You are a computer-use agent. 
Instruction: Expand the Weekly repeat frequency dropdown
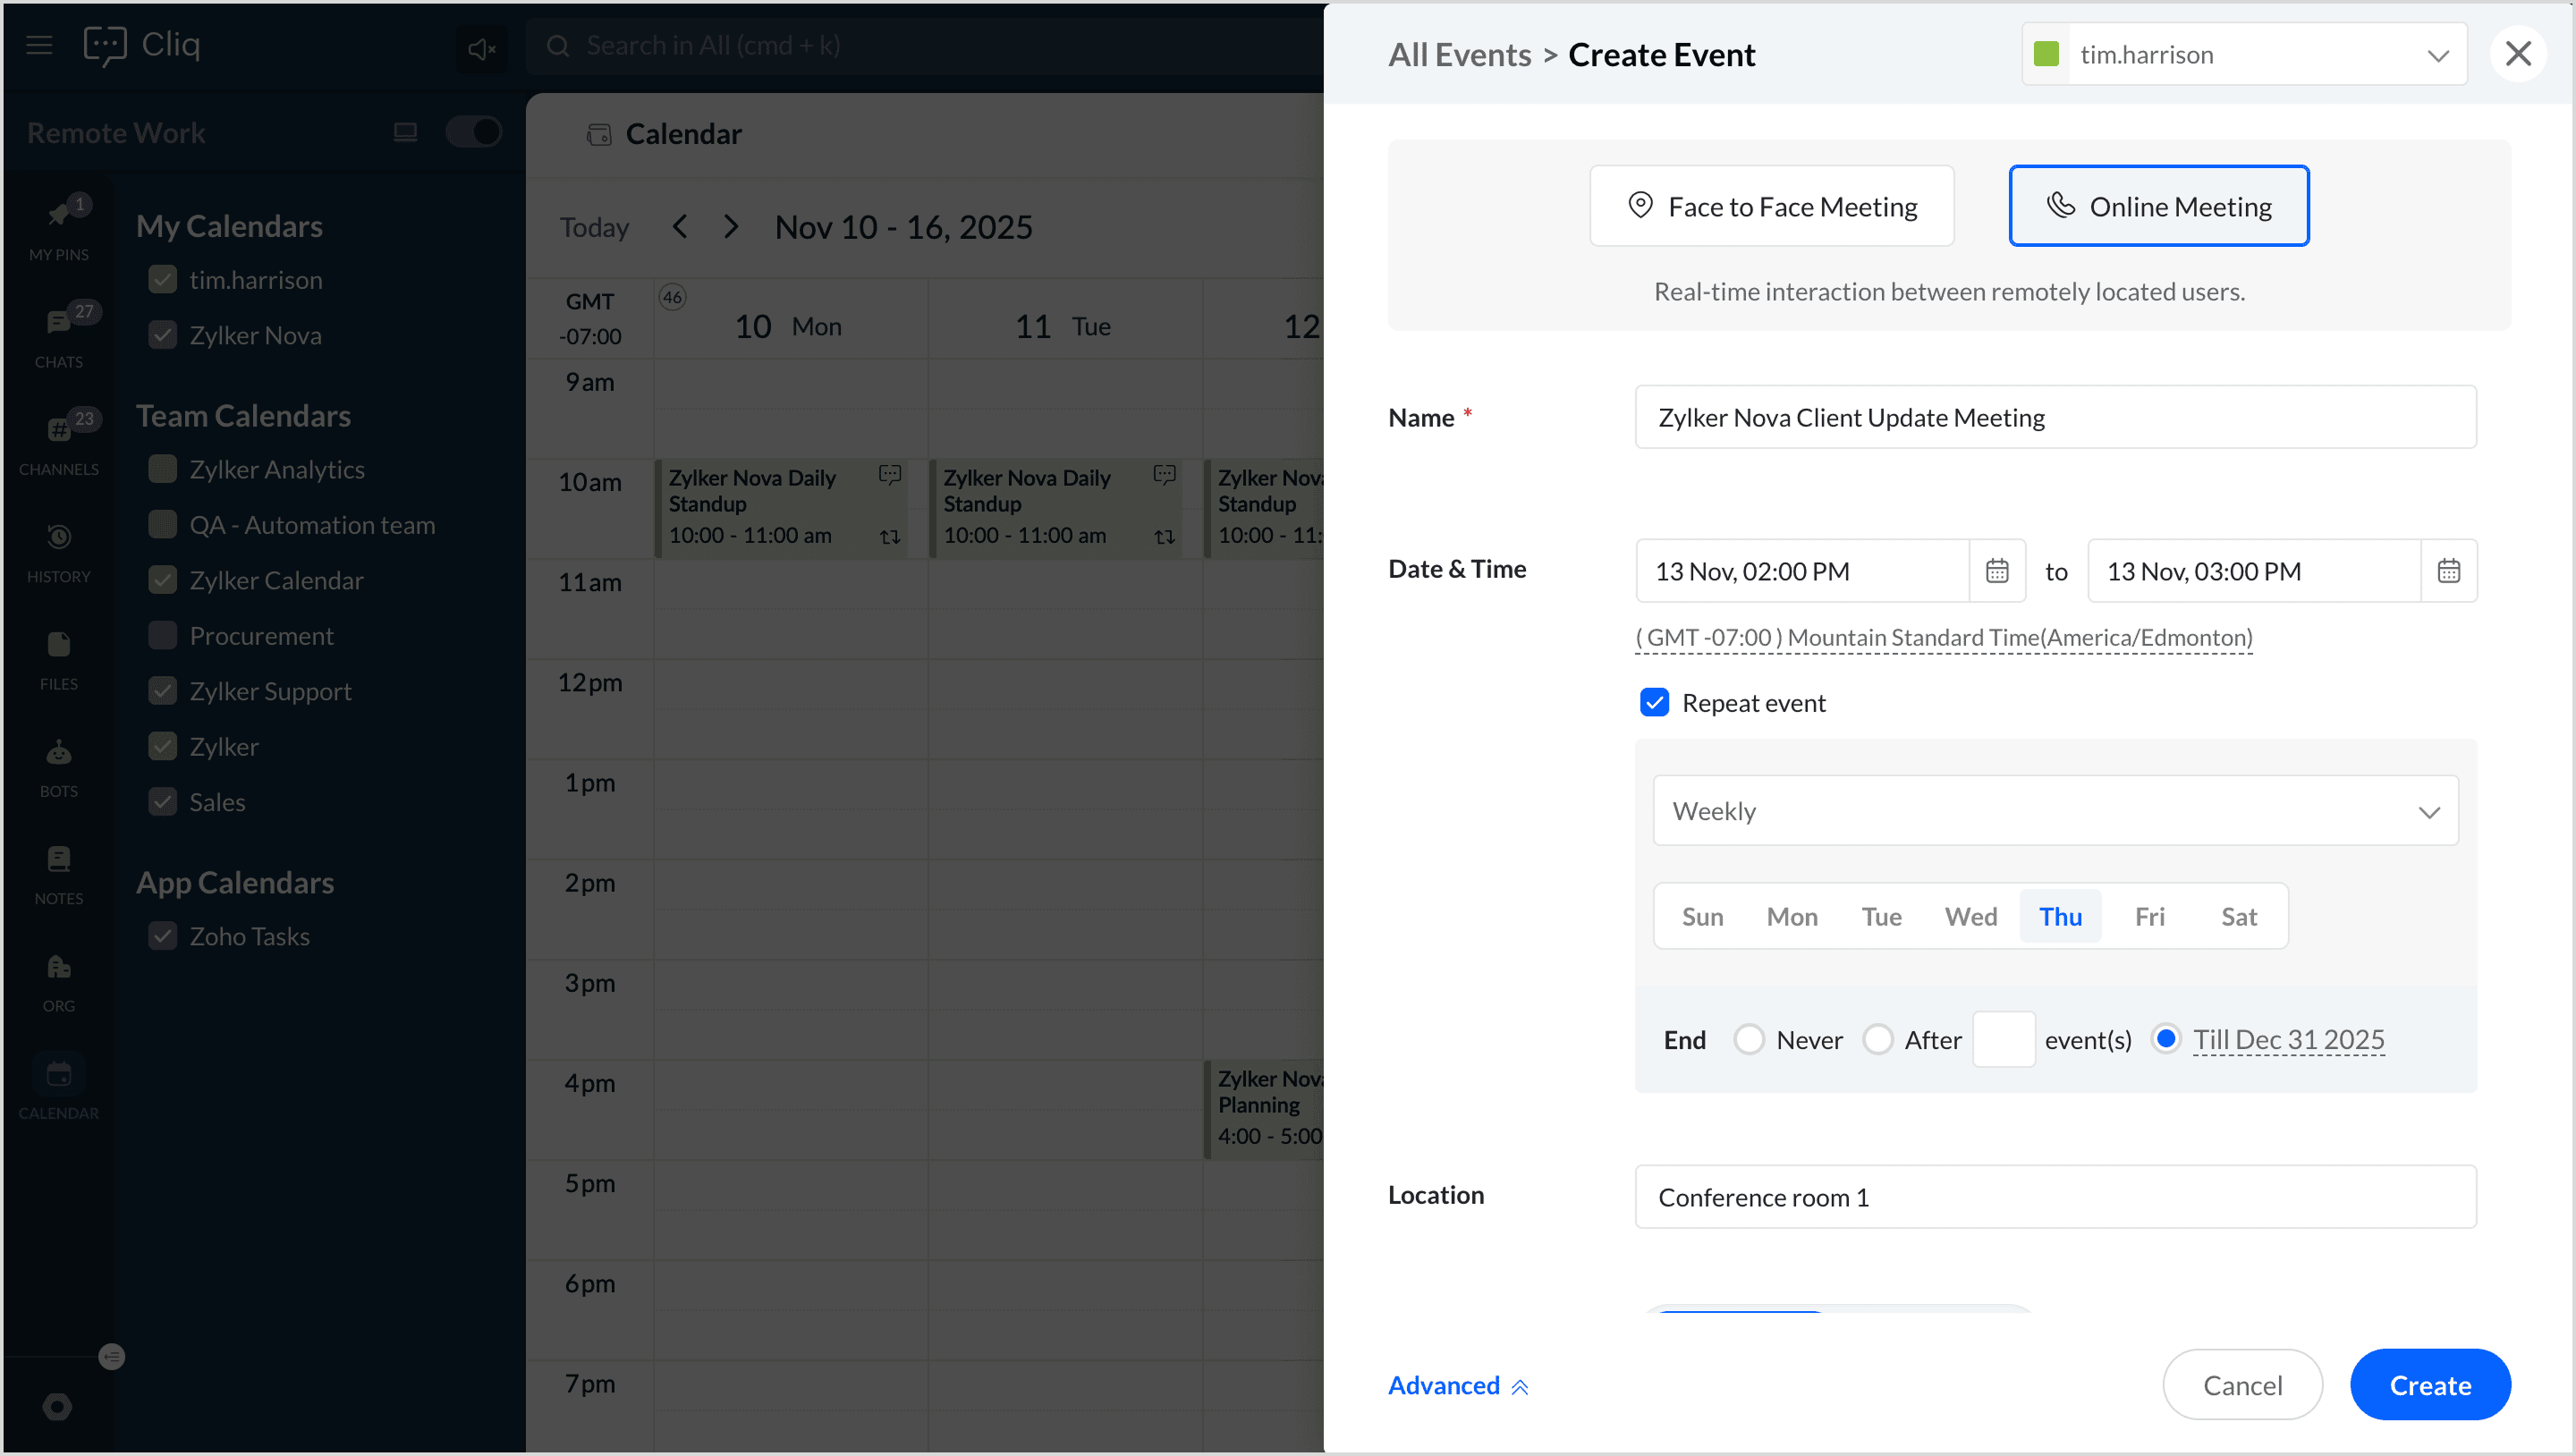coord(2055,811)
